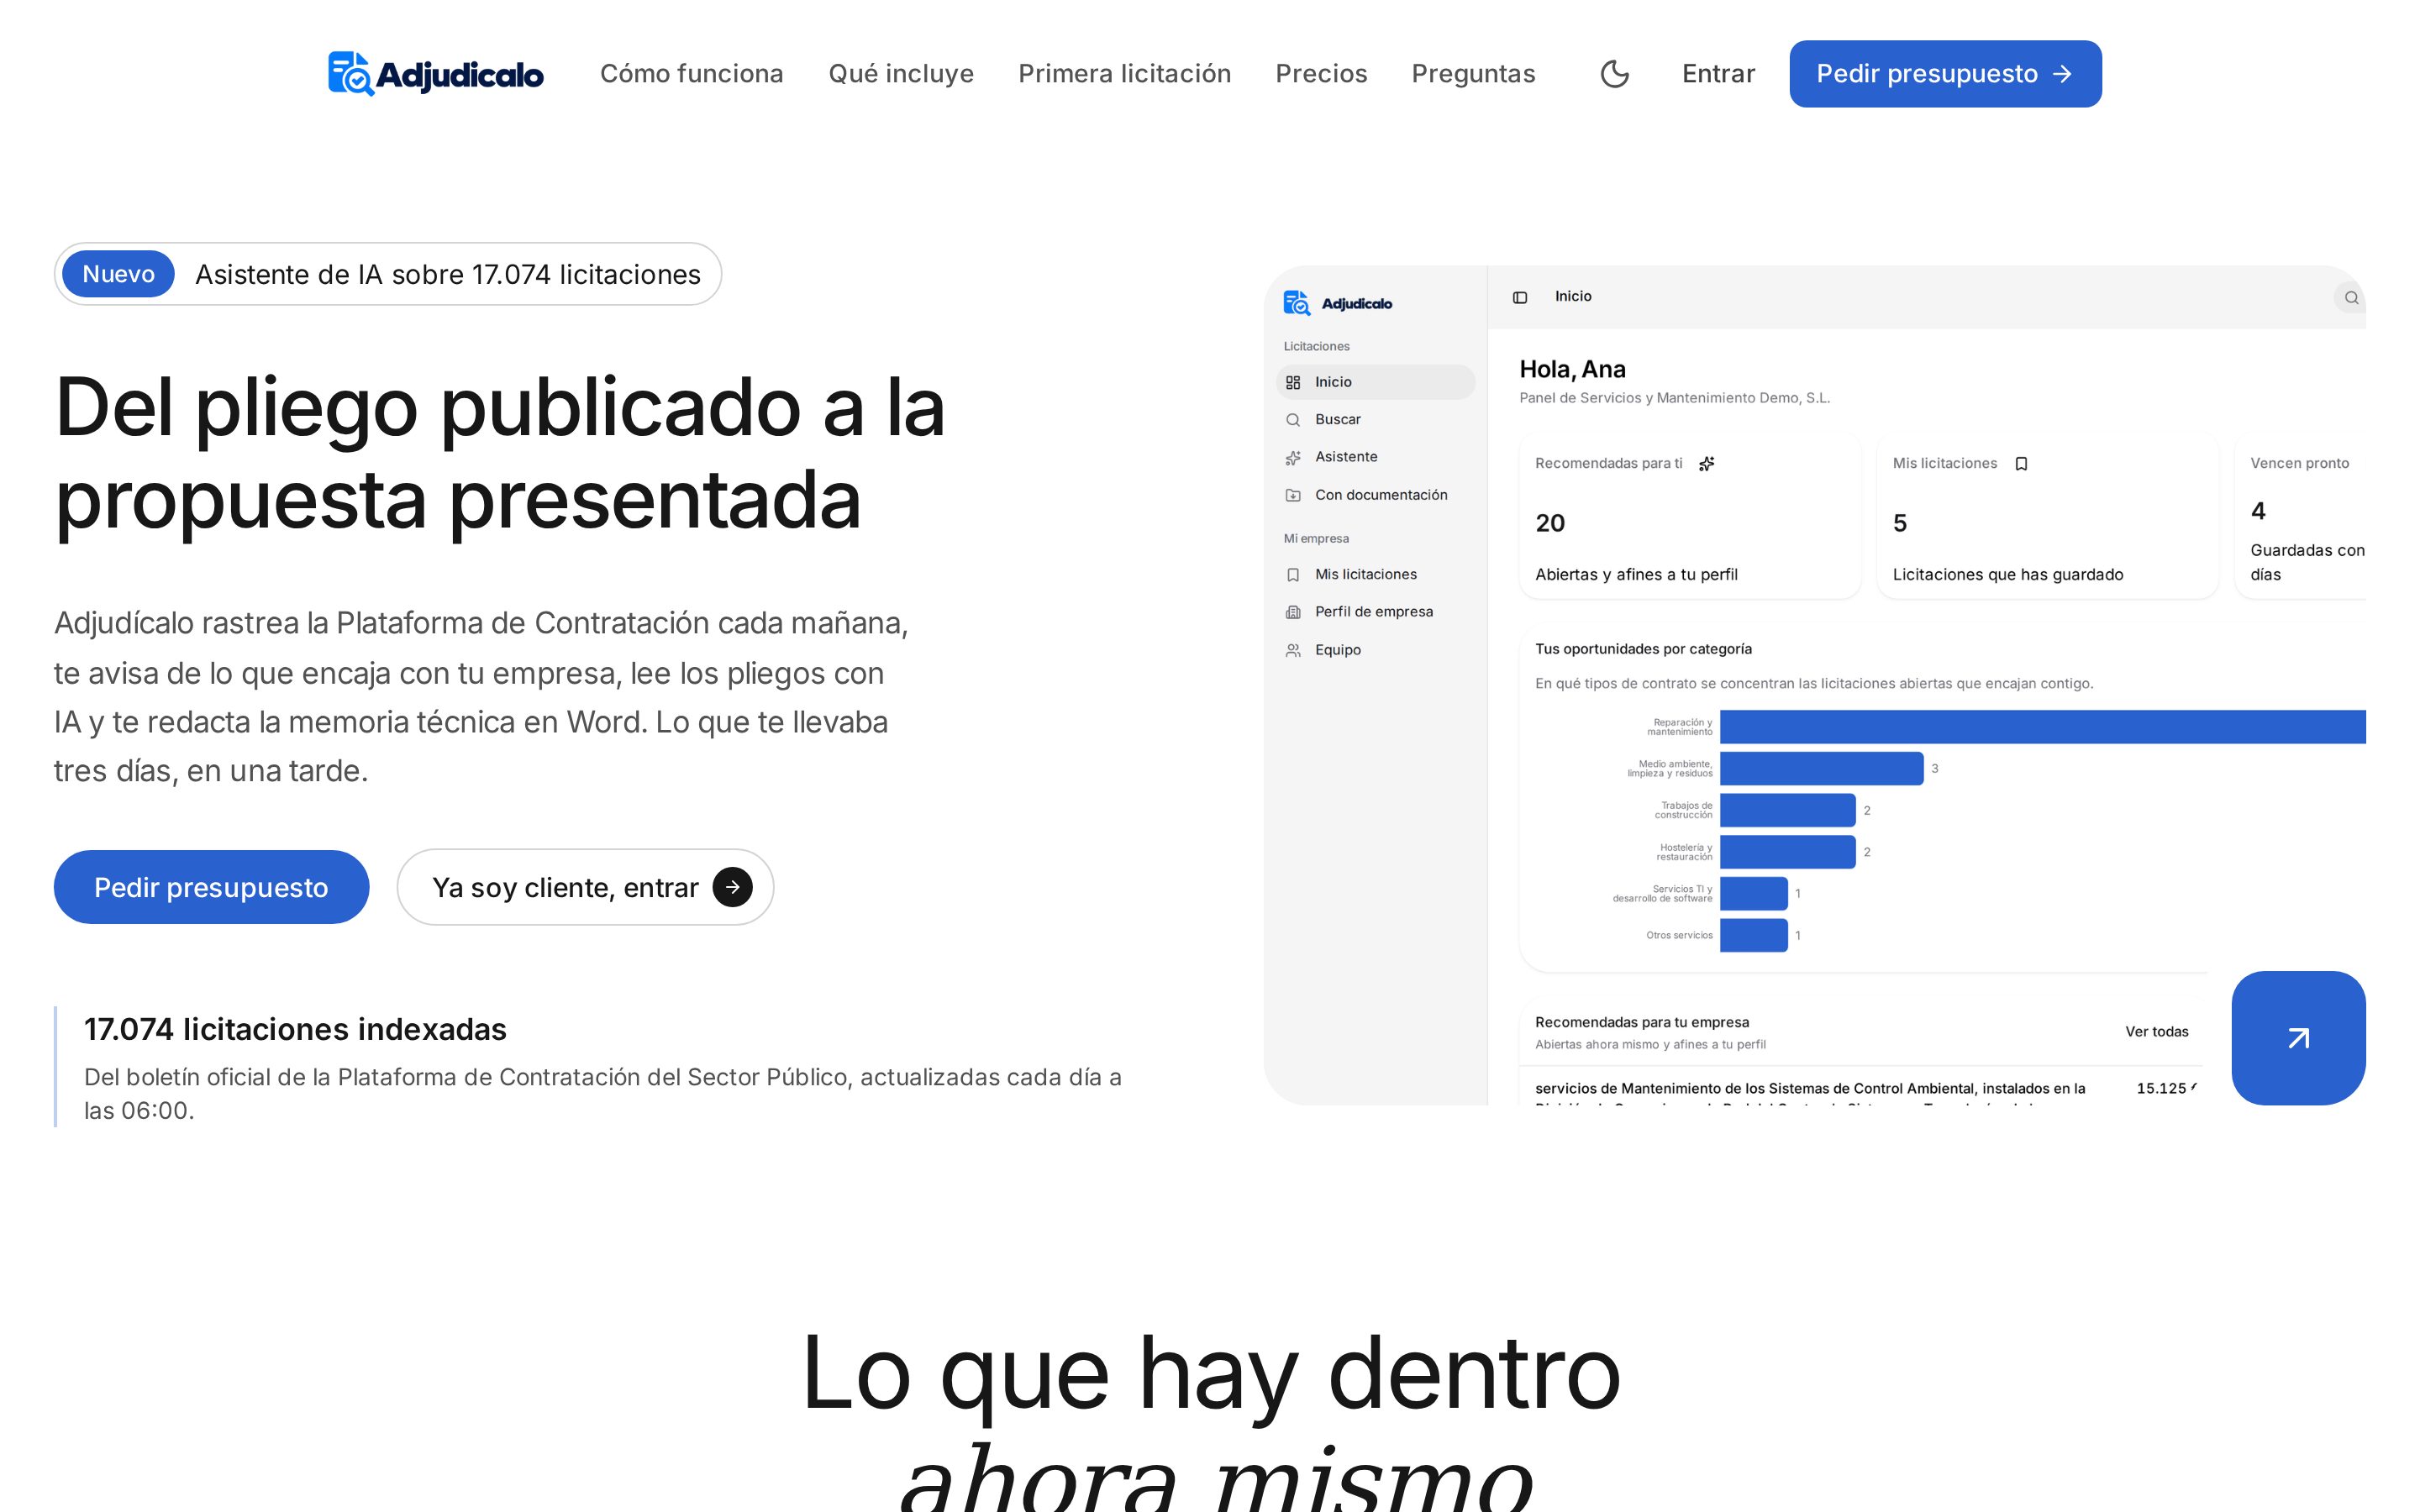The image size is (2420, 1512).
Task: Click the Nuevo badge pill
Action: pyautogui.click(x=118, y=274)
